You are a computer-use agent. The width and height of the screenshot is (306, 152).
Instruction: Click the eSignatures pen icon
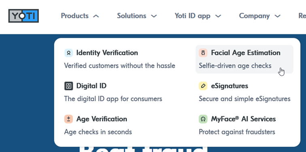203,86
